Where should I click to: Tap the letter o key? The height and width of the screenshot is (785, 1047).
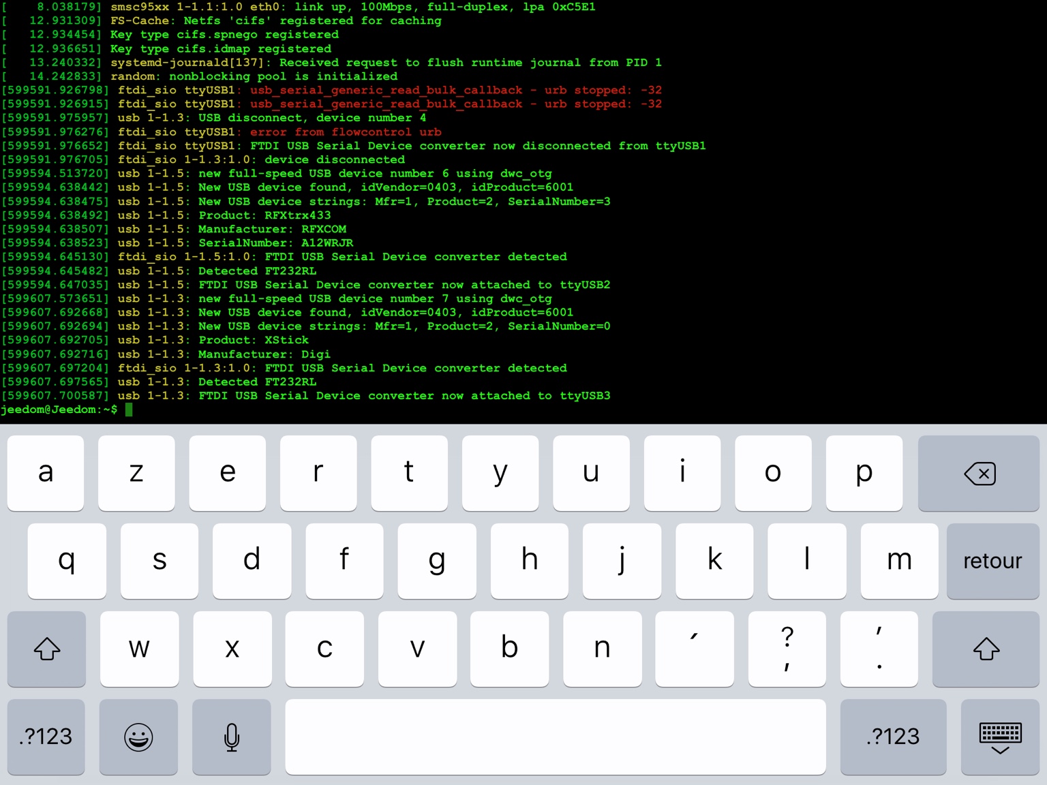click(773, 474)
